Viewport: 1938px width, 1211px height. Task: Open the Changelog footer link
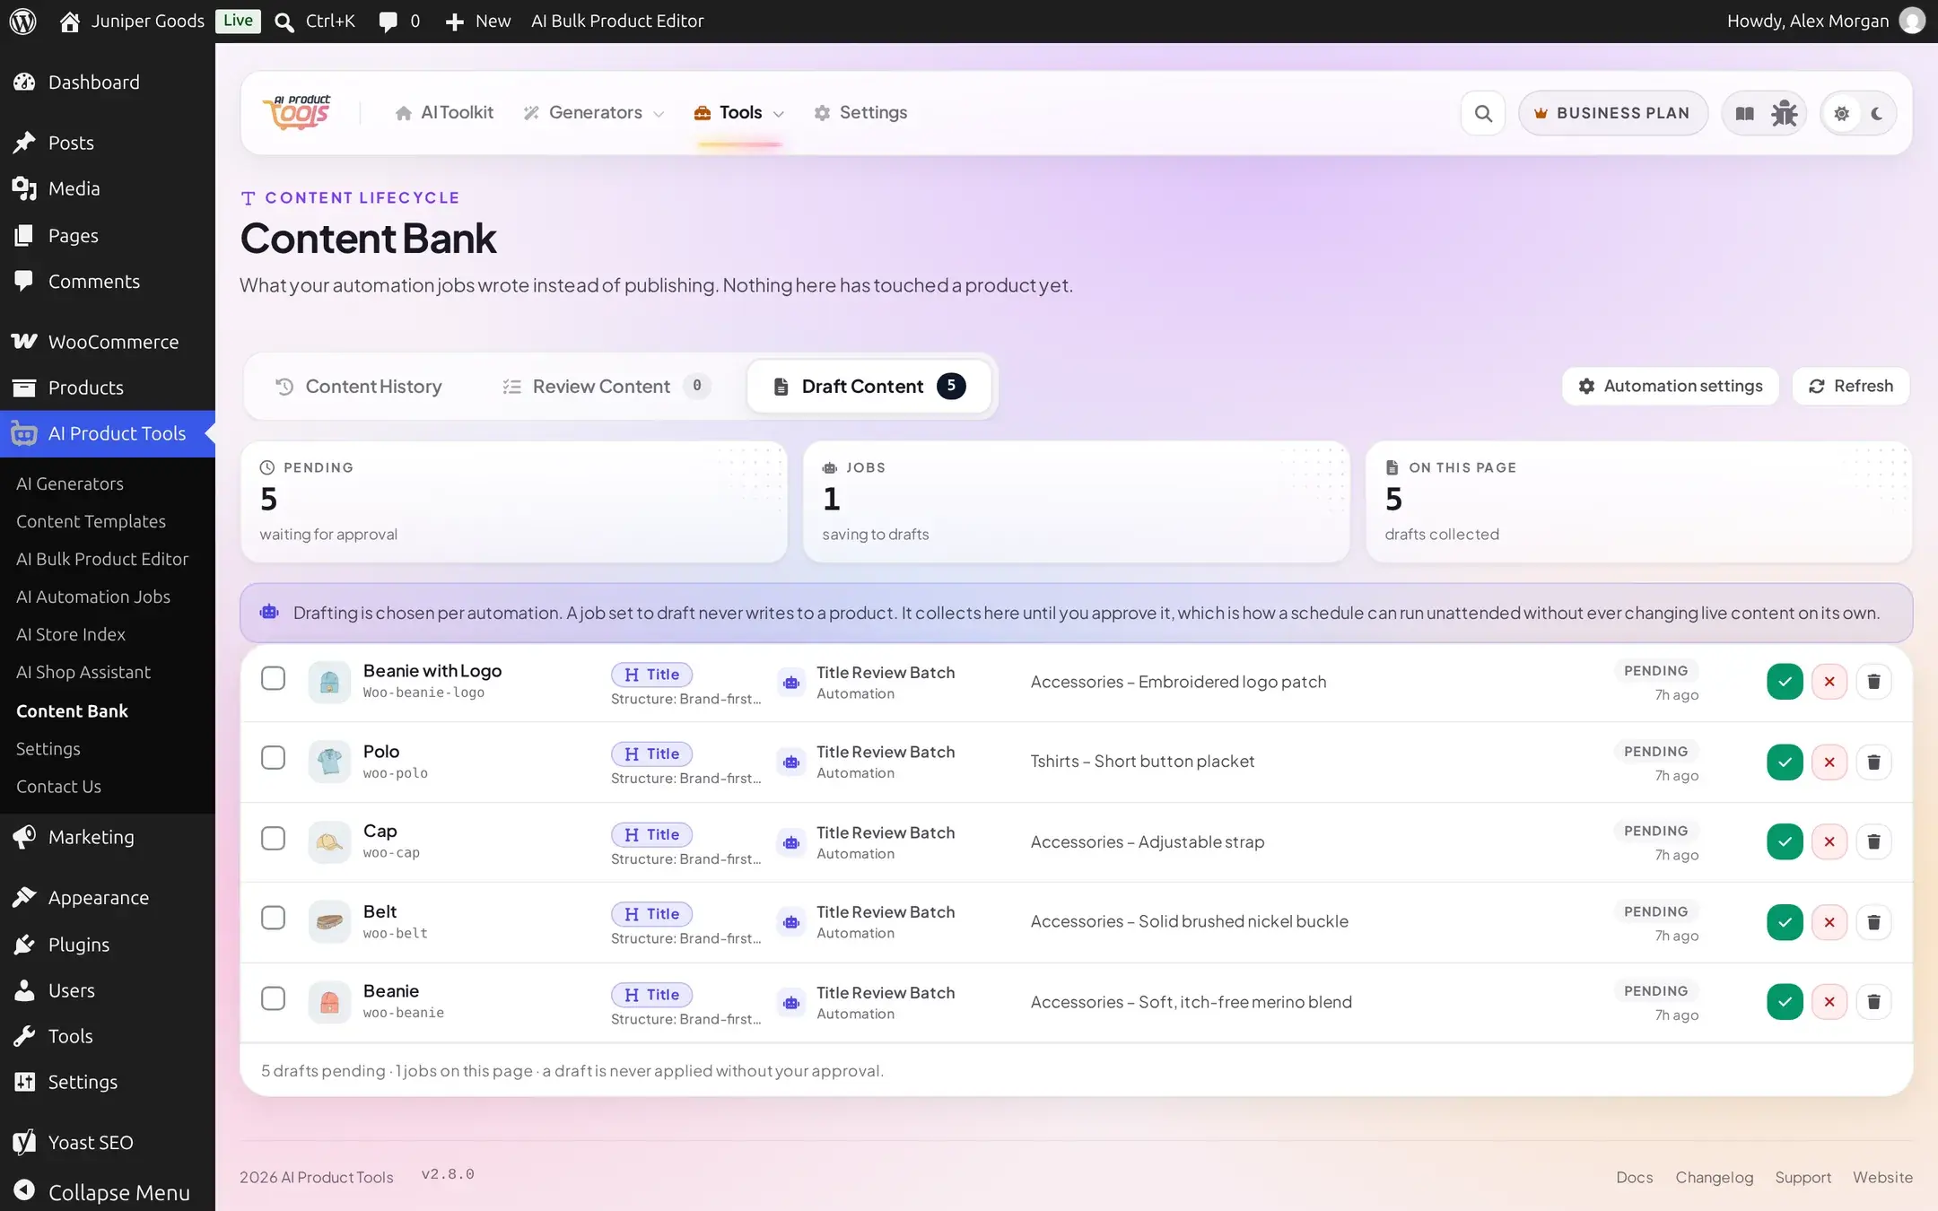(x=1714, y=1177)
